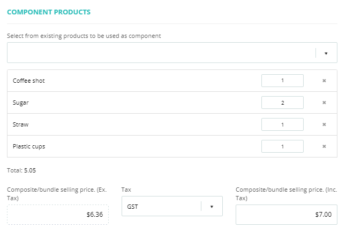Screen dimensions: 346x236
Task: Open the existing products selection box
Action: (161, 53)
